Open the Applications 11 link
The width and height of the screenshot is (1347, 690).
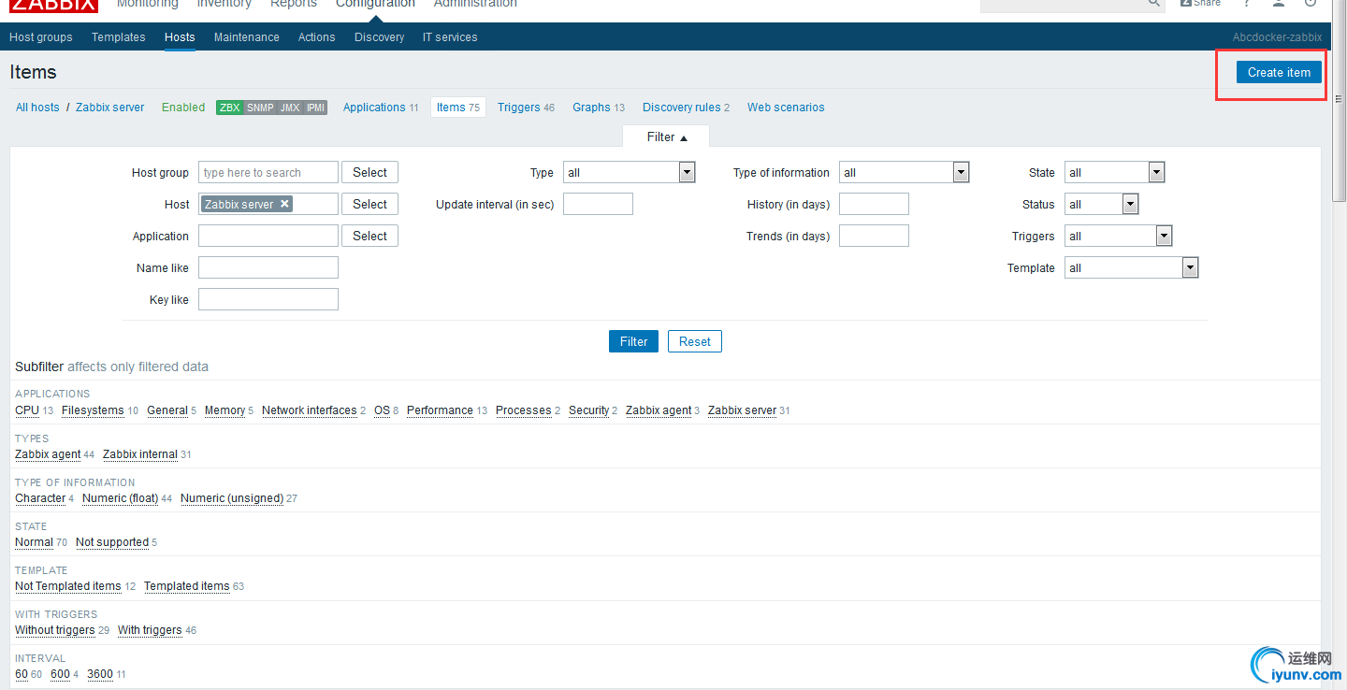click(x=381, y=108)
